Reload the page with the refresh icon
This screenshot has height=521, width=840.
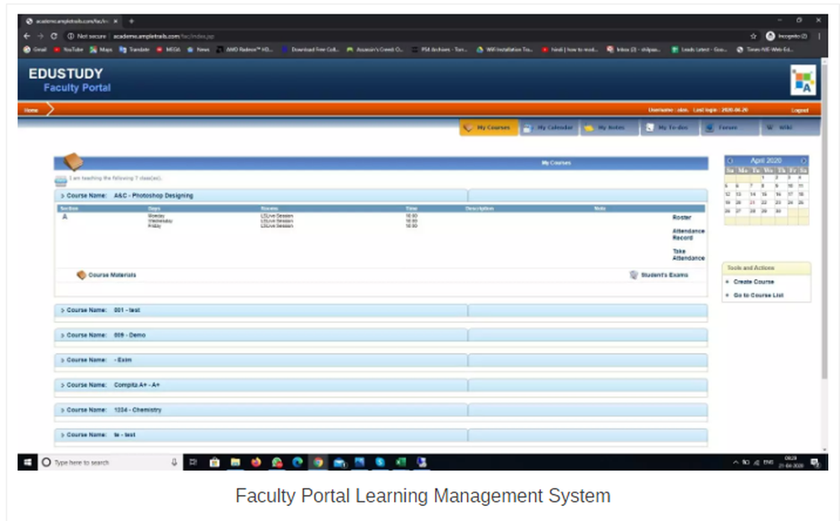point(54,36)
